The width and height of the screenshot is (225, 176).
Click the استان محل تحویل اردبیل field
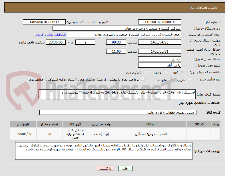coord(159,59)
